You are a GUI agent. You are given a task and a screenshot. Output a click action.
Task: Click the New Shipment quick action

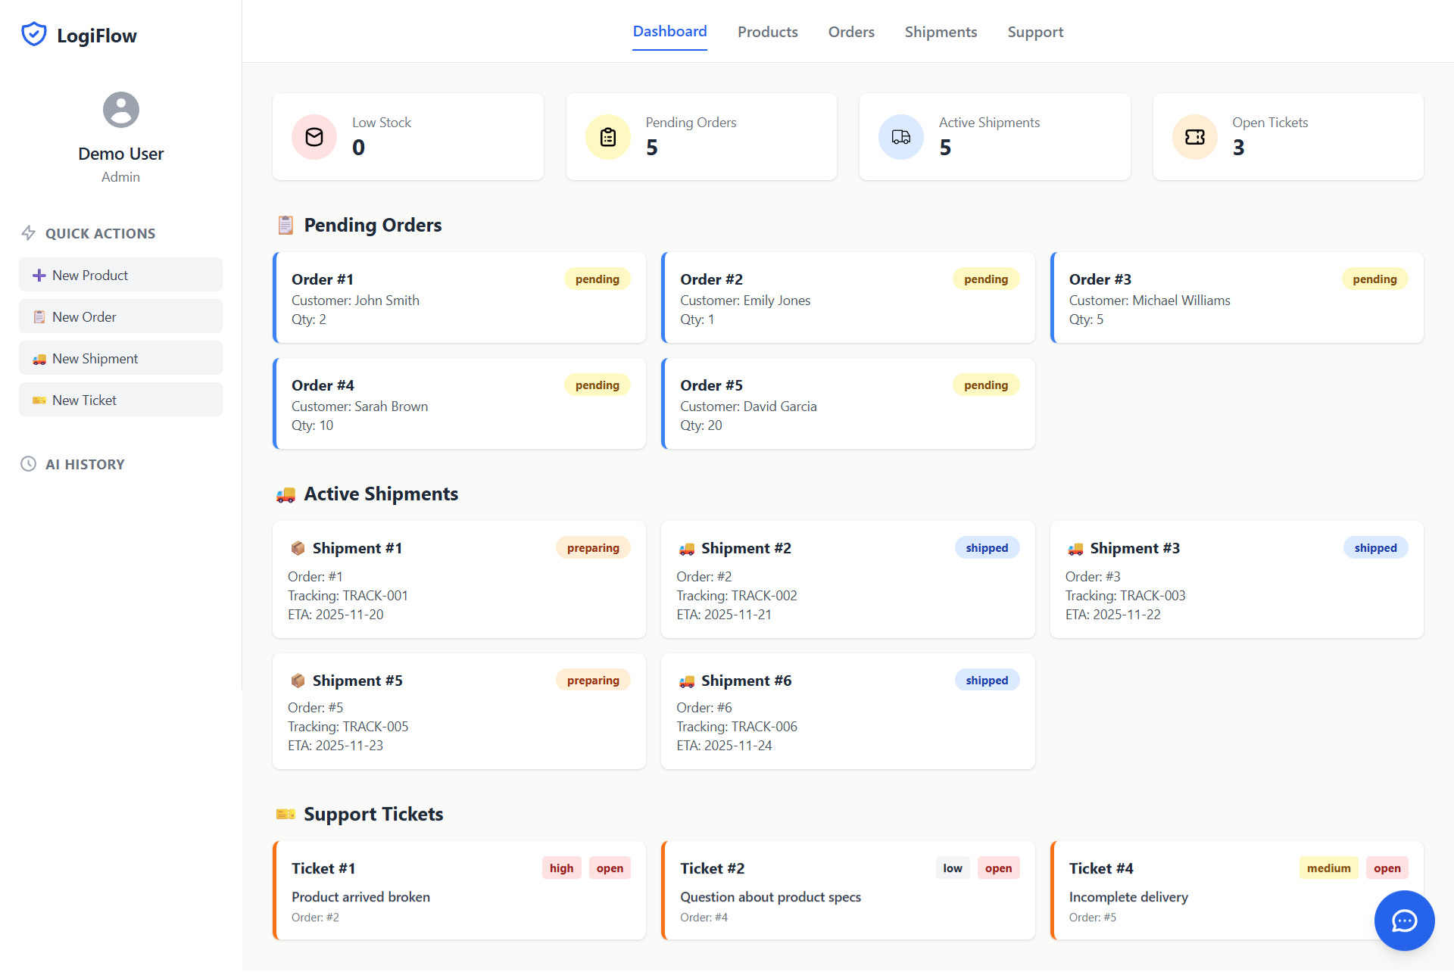coord(120,358)
